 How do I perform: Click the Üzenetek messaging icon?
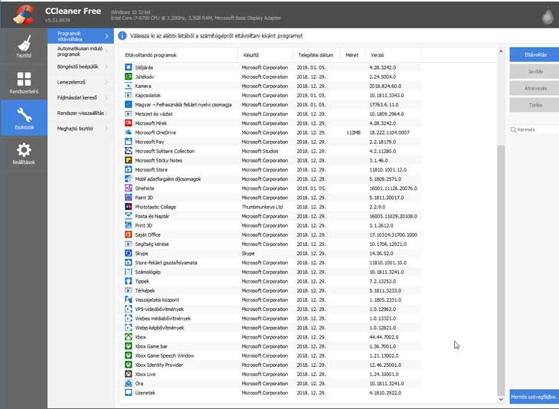coord(129,393)
